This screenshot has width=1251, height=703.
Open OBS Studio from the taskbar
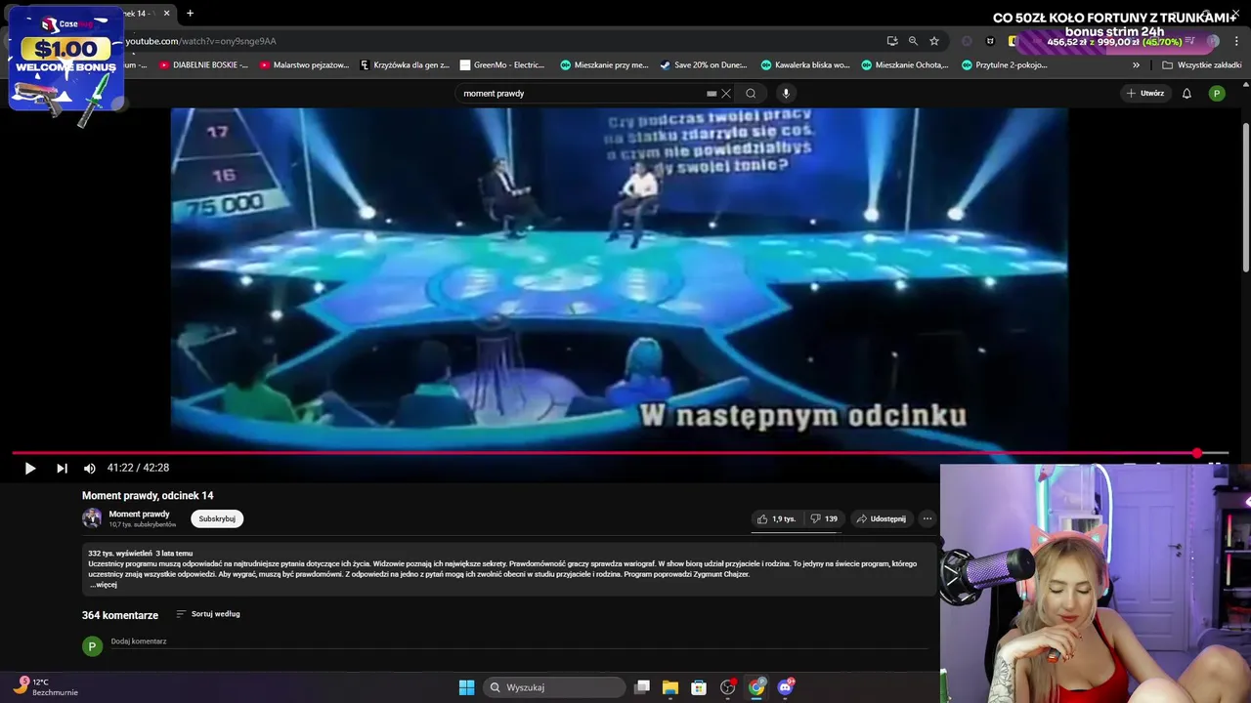point(727,687)
